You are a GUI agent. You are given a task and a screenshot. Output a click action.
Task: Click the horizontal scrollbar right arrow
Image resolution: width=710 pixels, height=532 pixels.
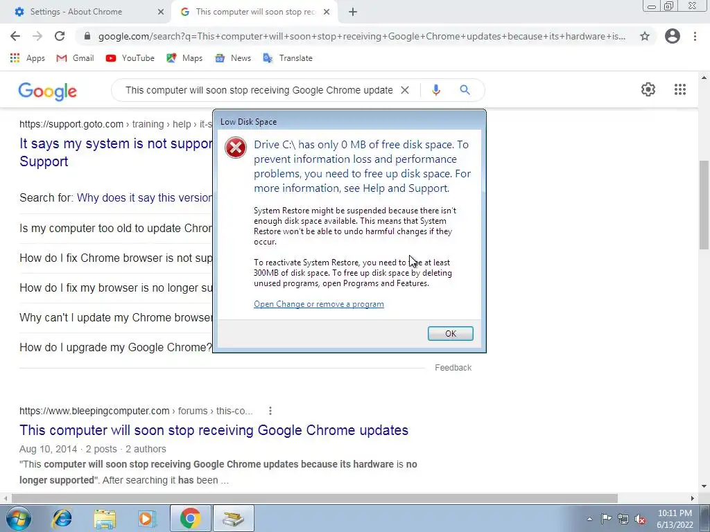tap(693, 498)
